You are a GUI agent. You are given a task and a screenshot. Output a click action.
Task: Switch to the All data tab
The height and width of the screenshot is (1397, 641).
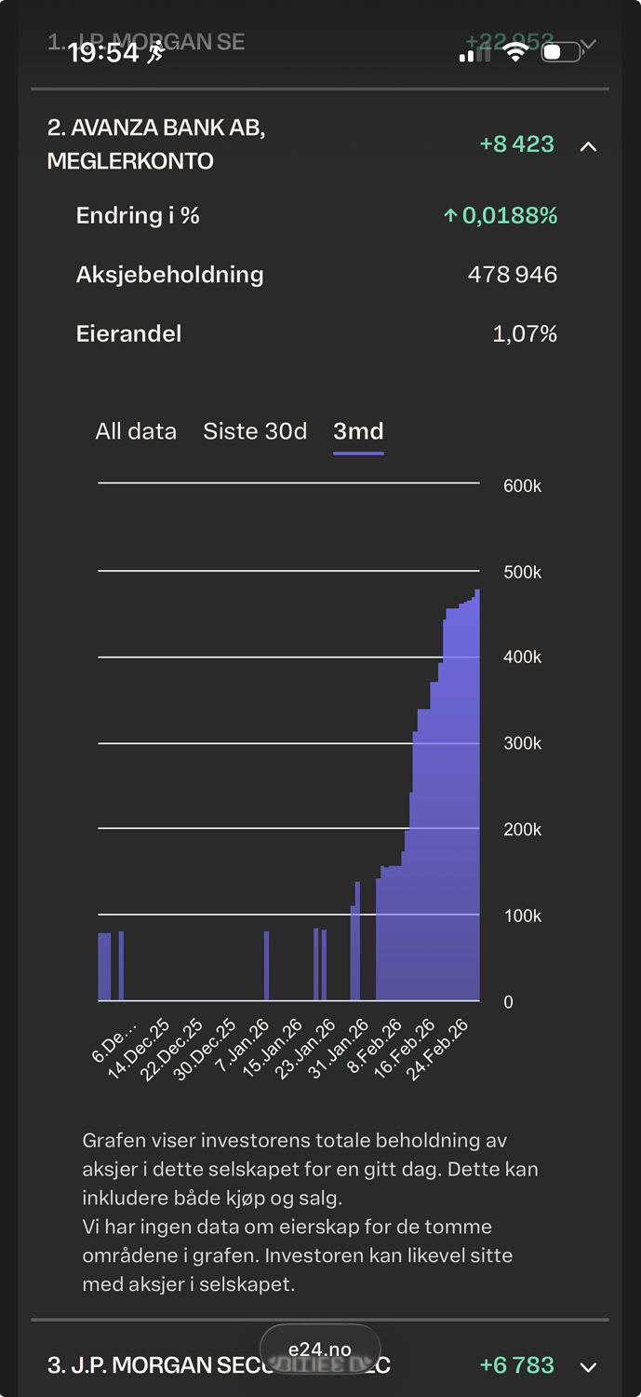(x=136, y=431)
